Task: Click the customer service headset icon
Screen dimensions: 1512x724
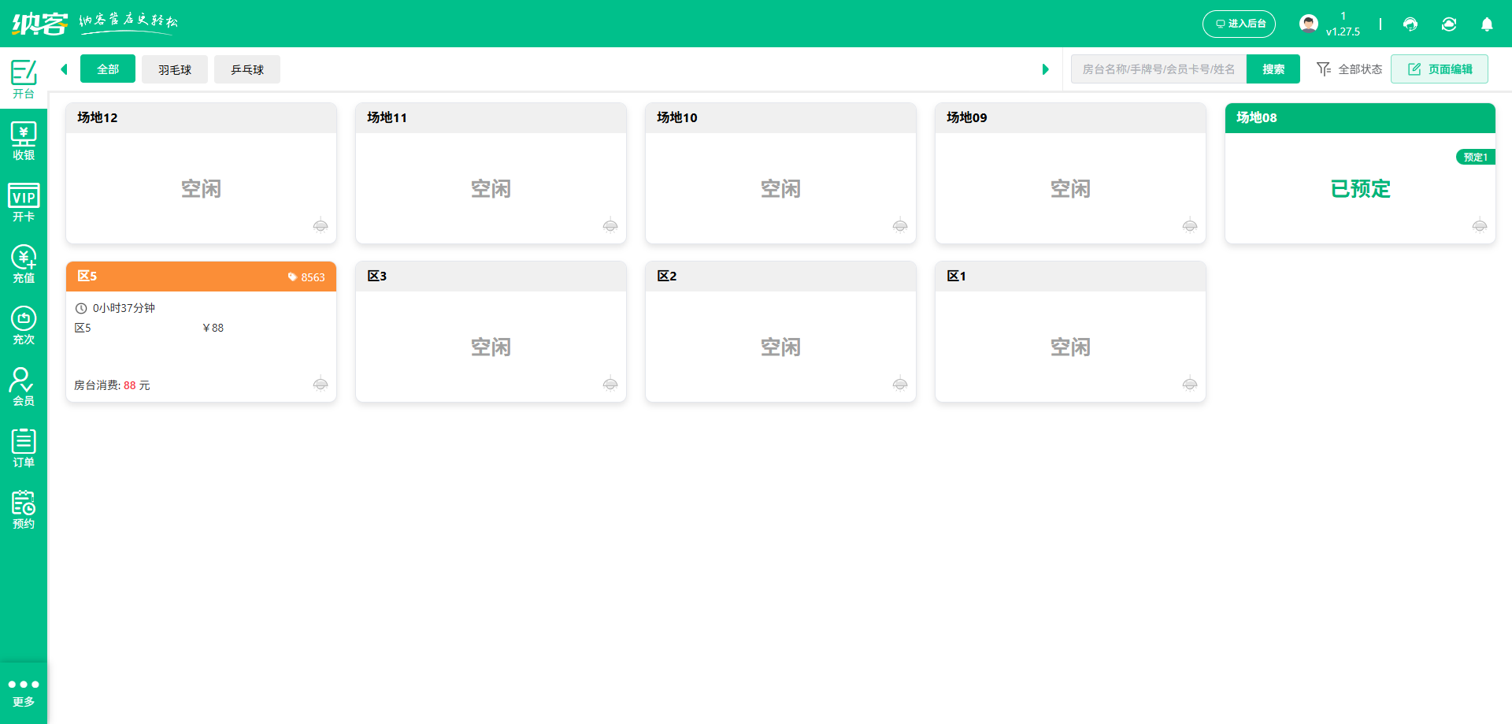Action: 1410,24
